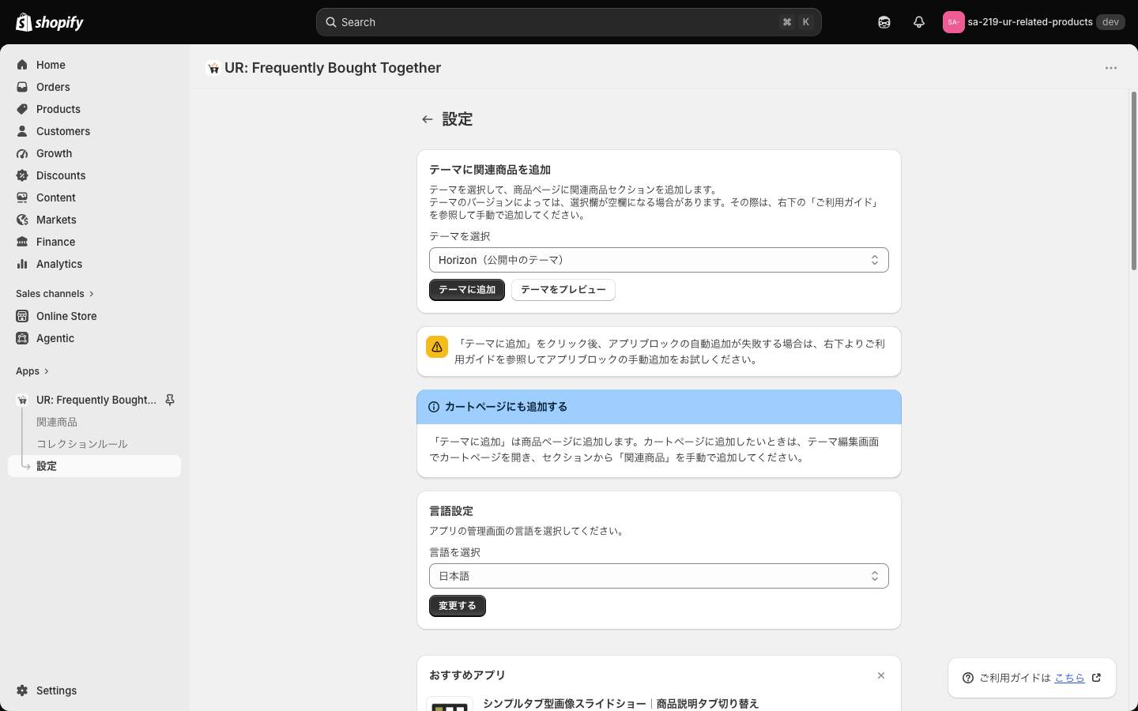Click the 変更する button
The width and height of the screenshot is (1138, 711).
458,606
